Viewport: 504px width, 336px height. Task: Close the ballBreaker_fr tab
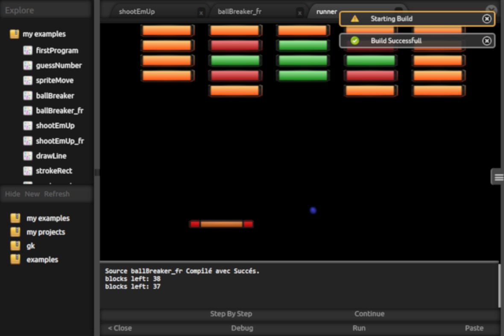[299, 13]
